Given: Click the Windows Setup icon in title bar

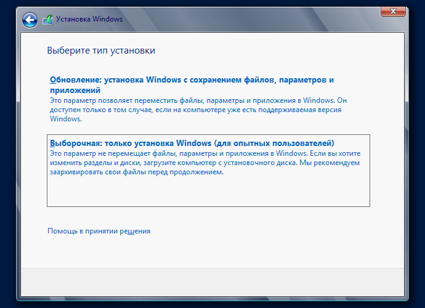Looking at the screenshot, I should point(48,20).
